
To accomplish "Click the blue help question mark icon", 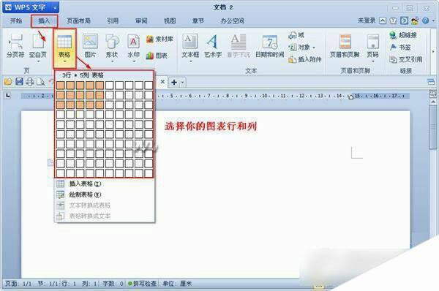I will (x=425, y=20).
